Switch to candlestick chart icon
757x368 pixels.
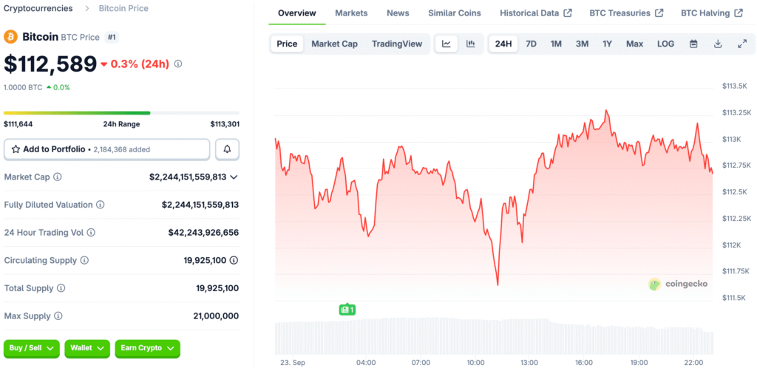[x=471, y=44]
